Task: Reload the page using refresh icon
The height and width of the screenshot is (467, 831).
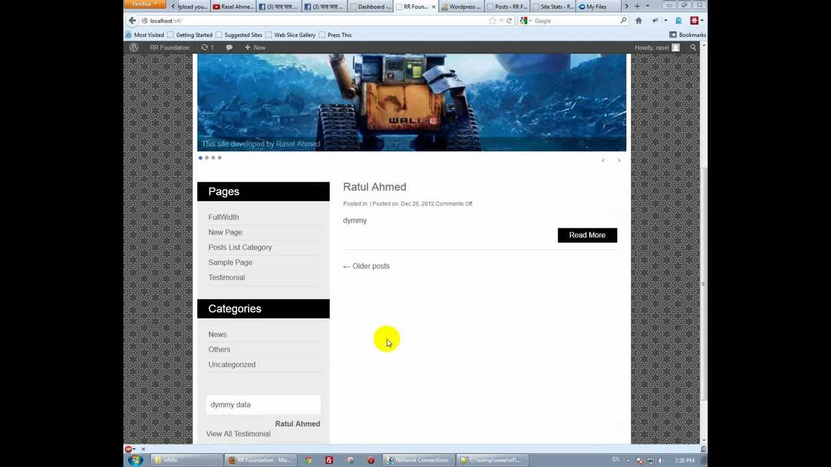Action: pyautogui.click(x=509, y=21)
